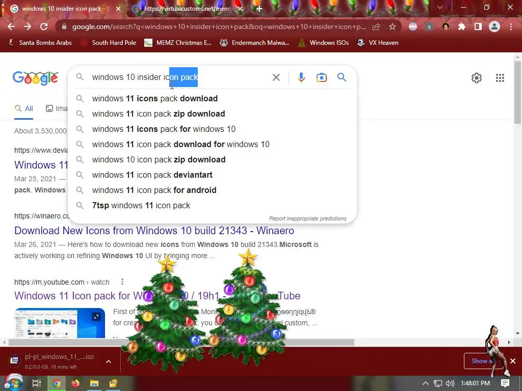Select the All results tab
522x391 pixels.
click(x=23, y=108)
